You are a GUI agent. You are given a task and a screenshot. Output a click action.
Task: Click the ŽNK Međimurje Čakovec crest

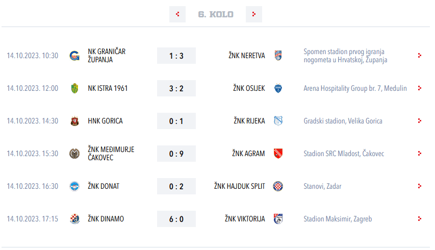(x=74, y=154)
